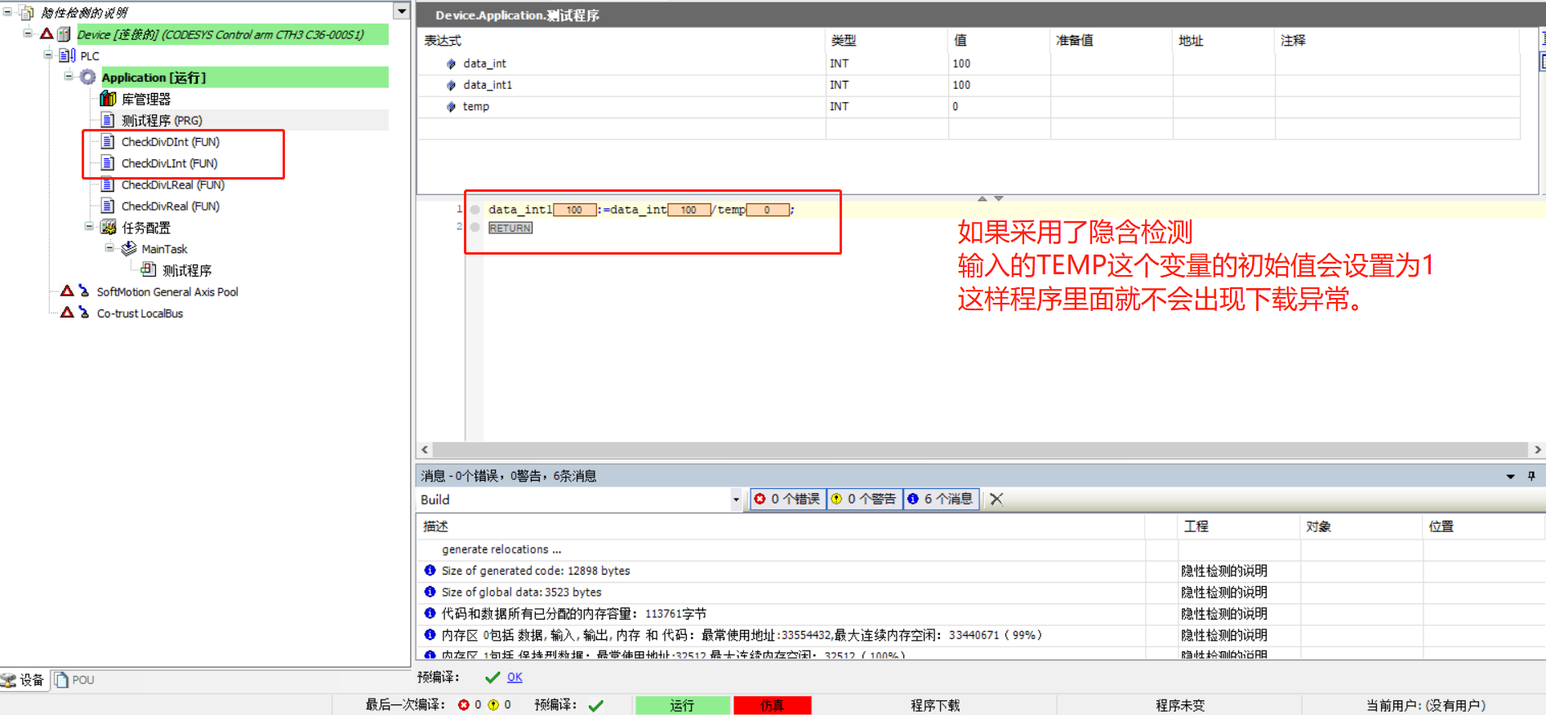The image size is (1546, 715).
Task: Click the split pane collapse arrows
Action: pyautogui.click(x=990, y=198)
